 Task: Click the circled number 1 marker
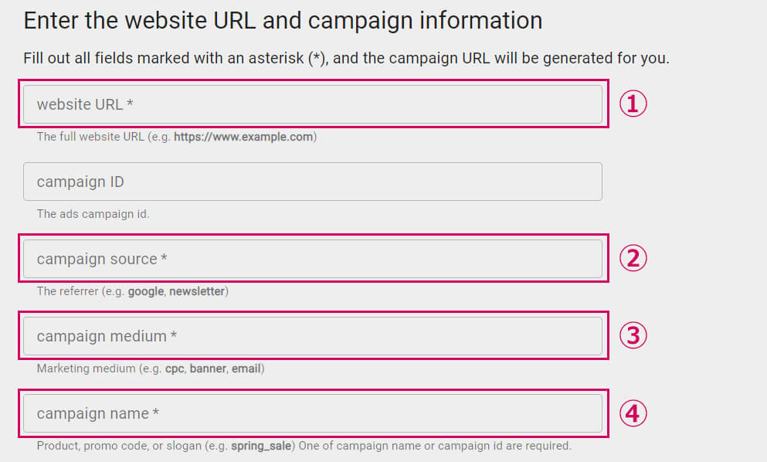coord(633,104)
